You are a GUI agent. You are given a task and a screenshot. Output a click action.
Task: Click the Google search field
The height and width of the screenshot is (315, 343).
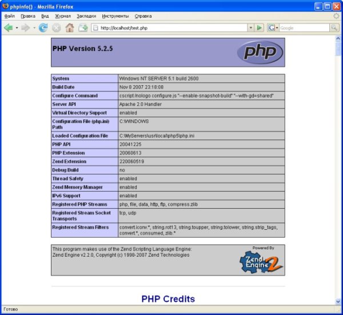point(304,28)
